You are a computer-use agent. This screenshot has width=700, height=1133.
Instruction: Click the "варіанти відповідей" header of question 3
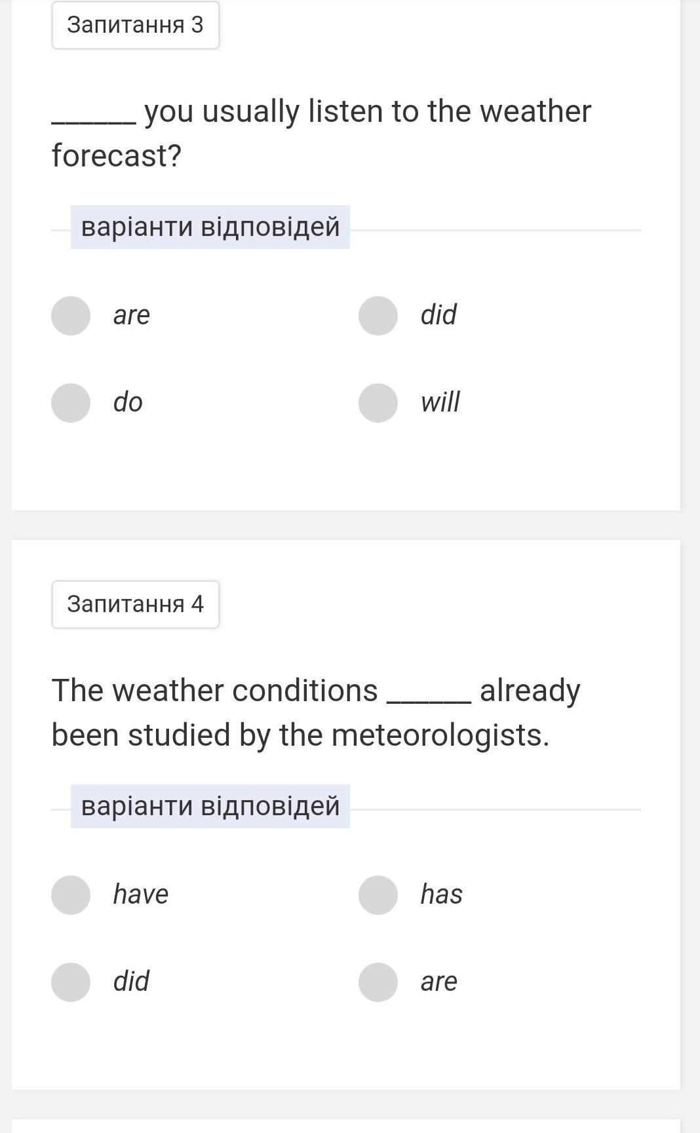tap(210, 227)
